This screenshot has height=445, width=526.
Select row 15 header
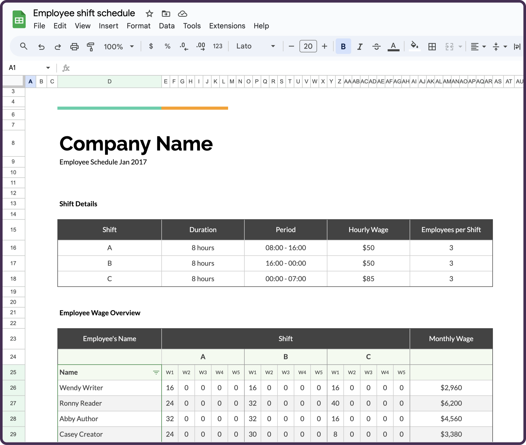pyautogui.click(x=13, y=230)
